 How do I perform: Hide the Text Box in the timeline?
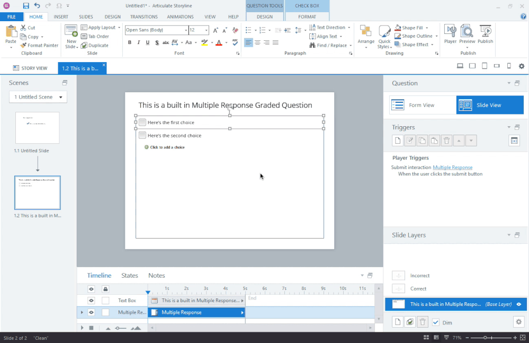(91, 301)
